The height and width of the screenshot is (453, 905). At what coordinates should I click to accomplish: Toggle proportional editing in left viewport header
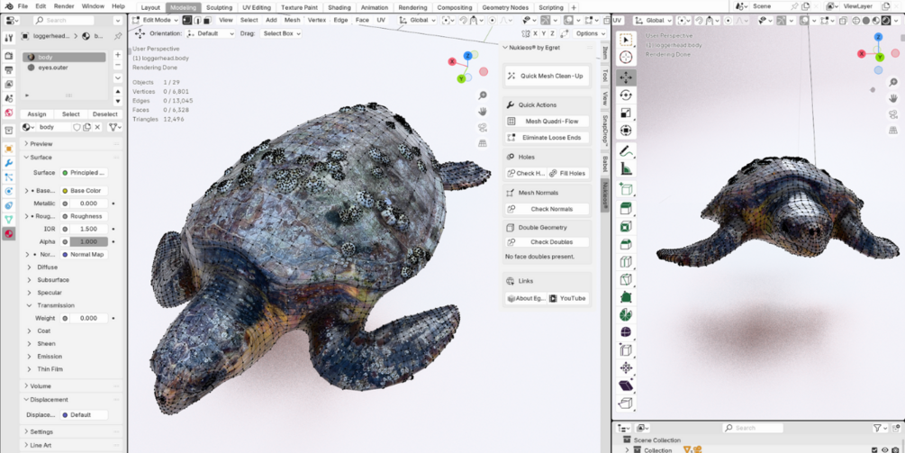click(x=492, y=20)
